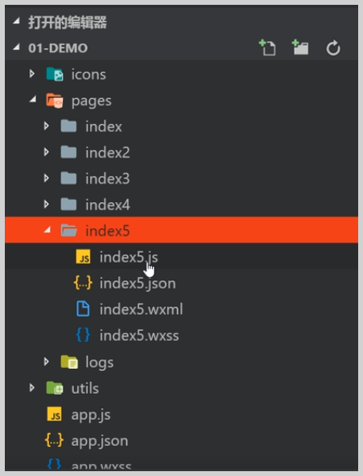Screen dimensions: 363x476
Task: Click the 打开的编辑器 header text
Action: 68,23
